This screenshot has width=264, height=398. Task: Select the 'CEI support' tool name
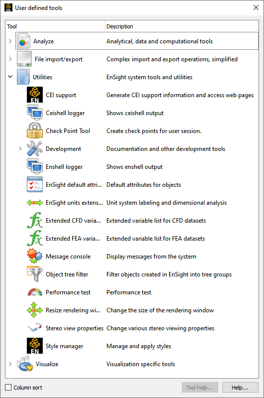coord(61,95)
